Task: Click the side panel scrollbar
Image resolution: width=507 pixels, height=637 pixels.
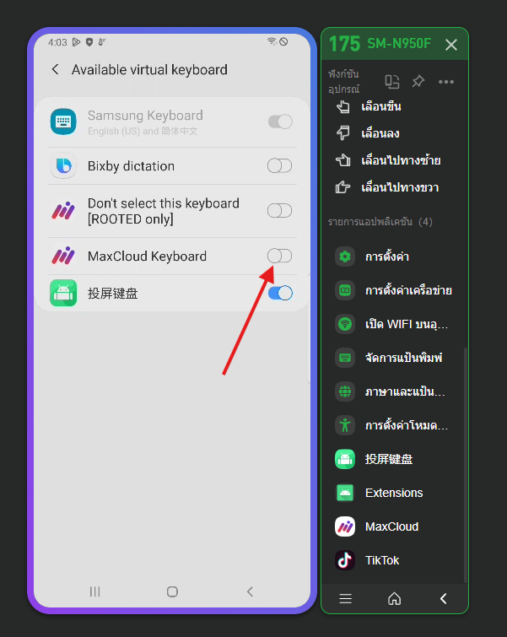Action: (x=465, y=465)
